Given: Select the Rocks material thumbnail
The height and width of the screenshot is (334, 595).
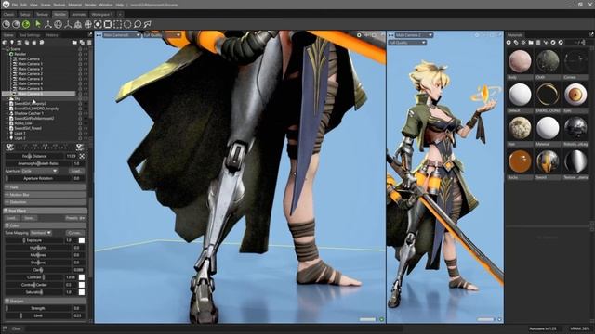Looking at the screenshot, I should coord(520,161).
